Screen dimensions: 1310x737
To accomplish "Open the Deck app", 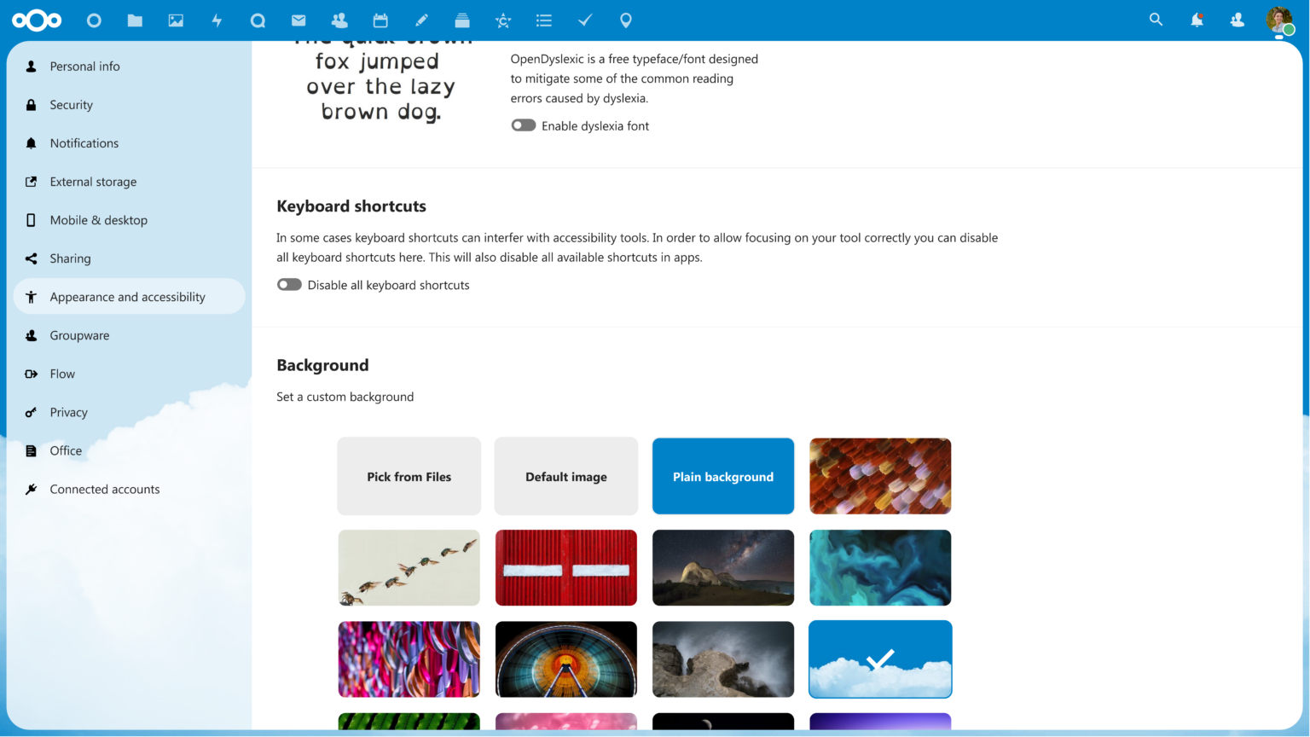I will pos(462,20).
